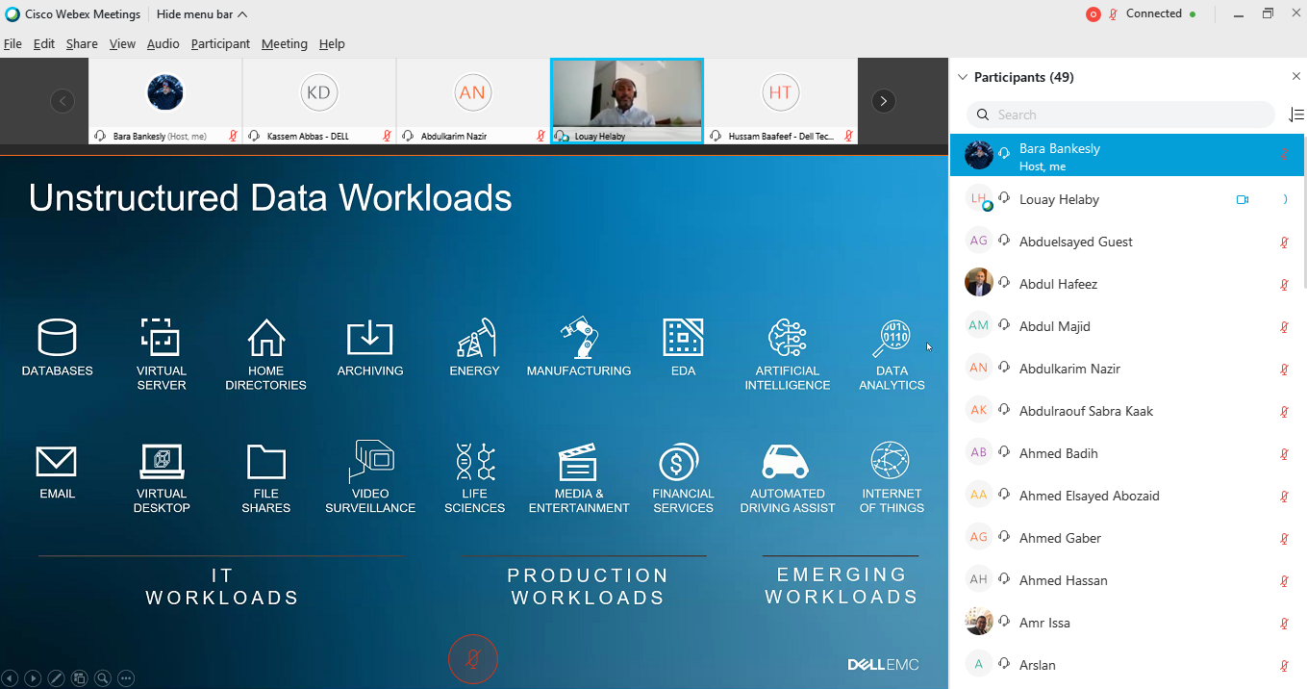Viewport: 1307px width, 689px height.
Task: Select Louay Helaby's video thumbnail
Action: [x=627, y=101]
